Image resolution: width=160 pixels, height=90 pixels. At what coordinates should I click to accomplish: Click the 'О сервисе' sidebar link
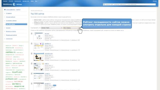click(9, 13)
